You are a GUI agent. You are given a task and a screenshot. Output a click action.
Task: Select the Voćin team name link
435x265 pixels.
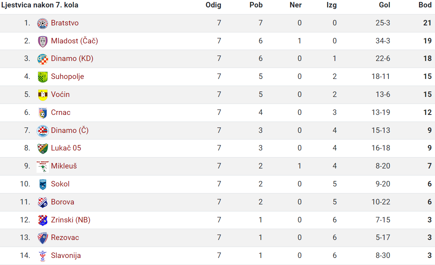pyautogui.click(x=60, y=94)
